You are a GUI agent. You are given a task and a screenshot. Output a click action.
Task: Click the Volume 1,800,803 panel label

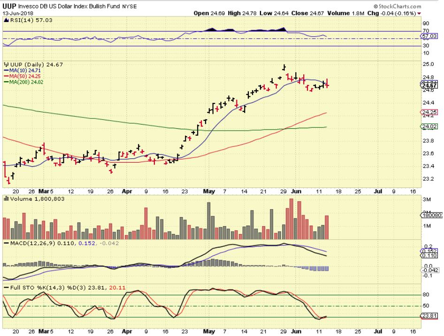point(37,199)
